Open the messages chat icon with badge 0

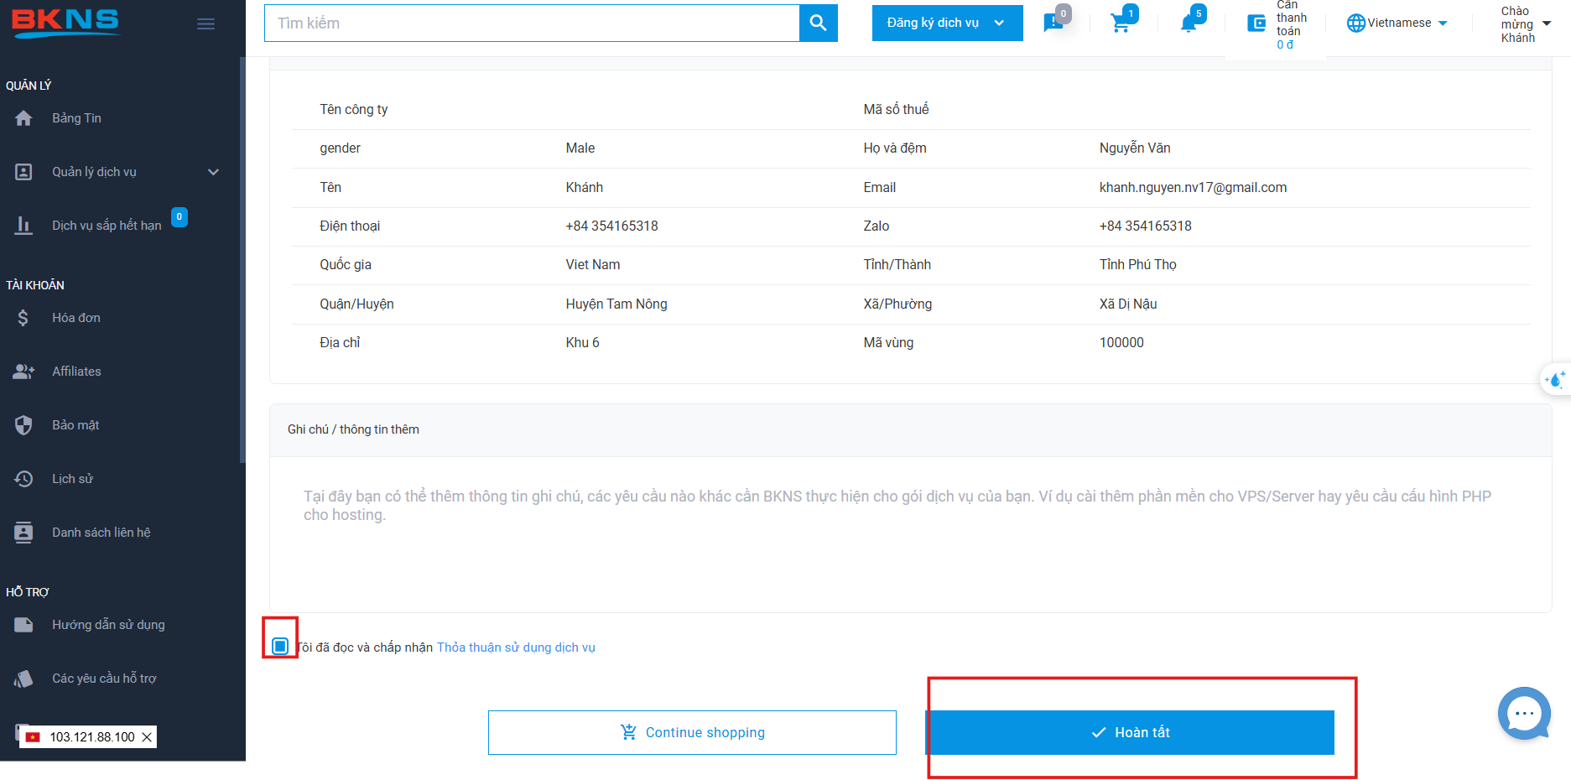click(1053, 23)
